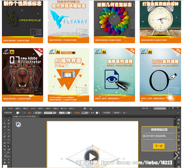Open the AI操作界面 快速入门 card
183x168 pixels.
coord(68,75)
